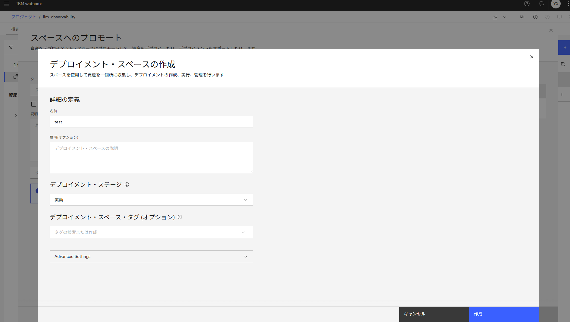Switch to the 概要 tab

[15, 29]
